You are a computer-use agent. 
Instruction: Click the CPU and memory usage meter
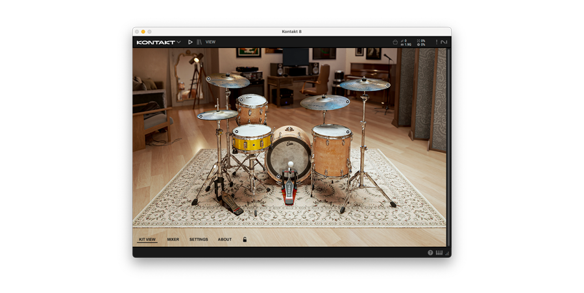pos(422,42)
